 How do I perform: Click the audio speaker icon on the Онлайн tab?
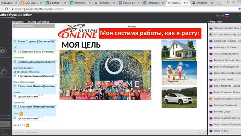(185, 3)
